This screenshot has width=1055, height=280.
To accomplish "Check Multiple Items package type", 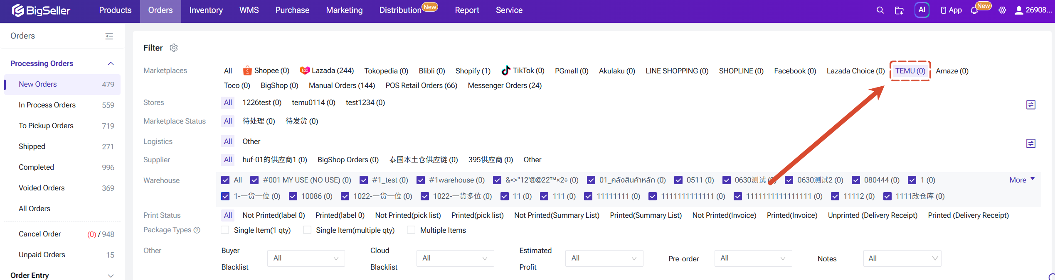I will 411,230.
